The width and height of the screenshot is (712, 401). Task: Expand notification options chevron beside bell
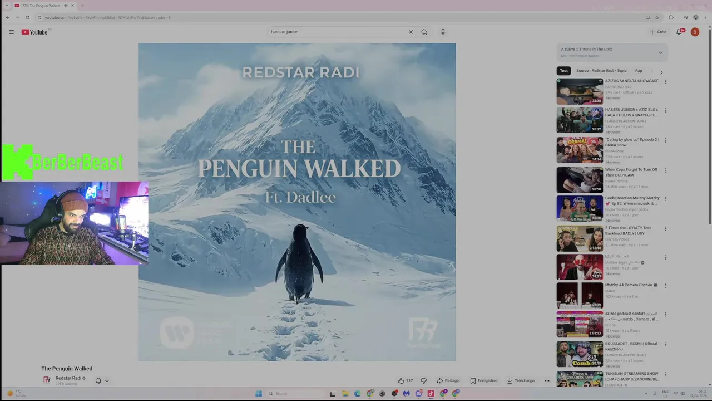(x=107, y=381)
